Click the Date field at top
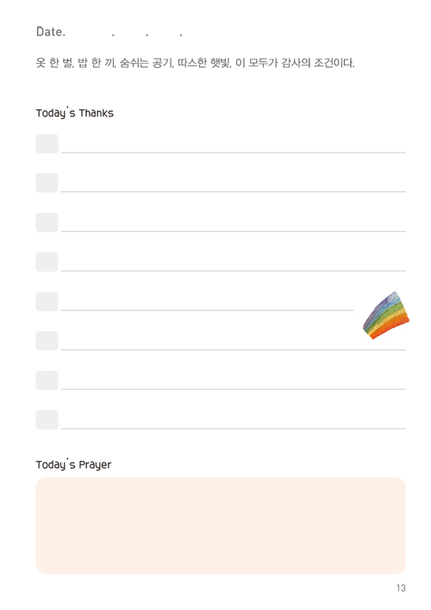 (109, 32)
